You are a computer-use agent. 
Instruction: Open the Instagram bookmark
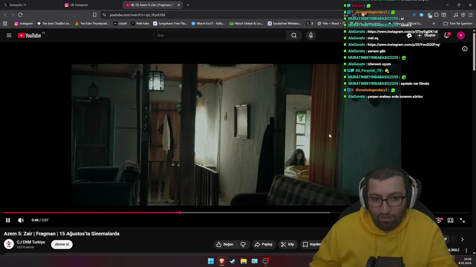[23, 23]
